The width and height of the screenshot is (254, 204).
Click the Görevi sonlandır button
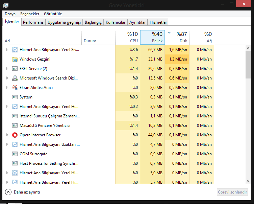[232, 192]
